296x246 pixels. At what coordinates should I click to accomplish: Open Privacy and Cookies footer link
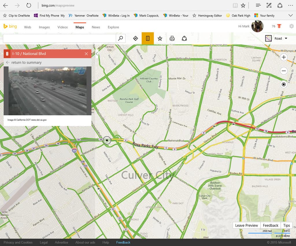click(18, 243)
